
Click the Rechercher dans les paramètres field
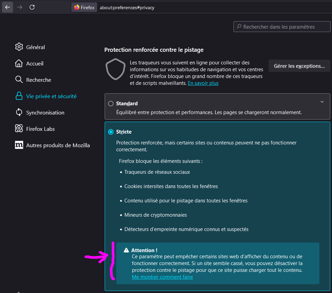[x=282, y=27]
